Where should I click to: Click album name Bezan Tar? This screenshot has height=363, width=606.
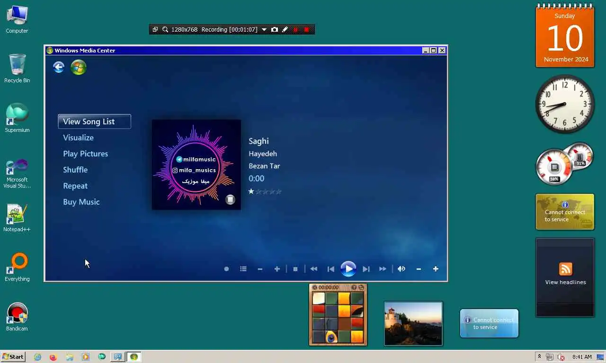(x=264, y=166)
